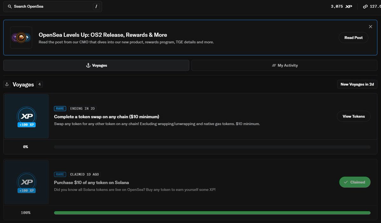The width and height of the screenshot is (381, 223).
Task: Click the 0% progress label
Action: (25, 147)
